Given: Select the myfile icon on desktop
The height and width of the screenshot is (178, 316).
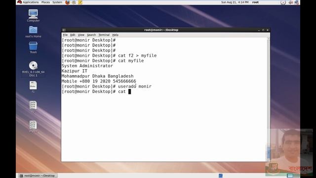Looking at the screenshot, I should coord(33,127).
